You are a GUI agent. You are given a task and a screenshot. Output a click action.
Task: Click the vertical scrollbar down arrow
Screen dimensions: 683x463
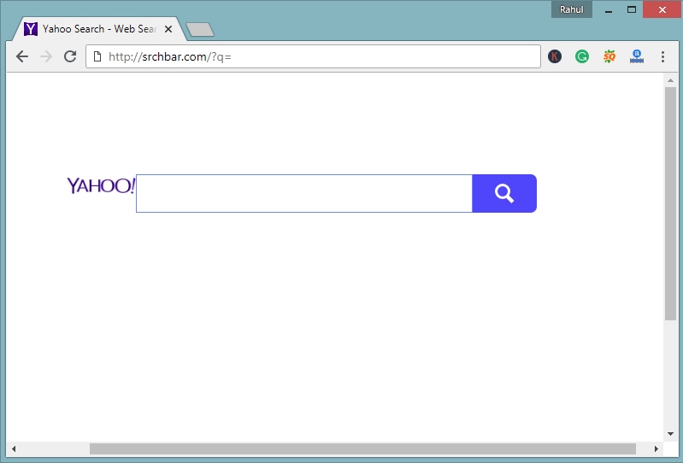click(x=670, y=434)
